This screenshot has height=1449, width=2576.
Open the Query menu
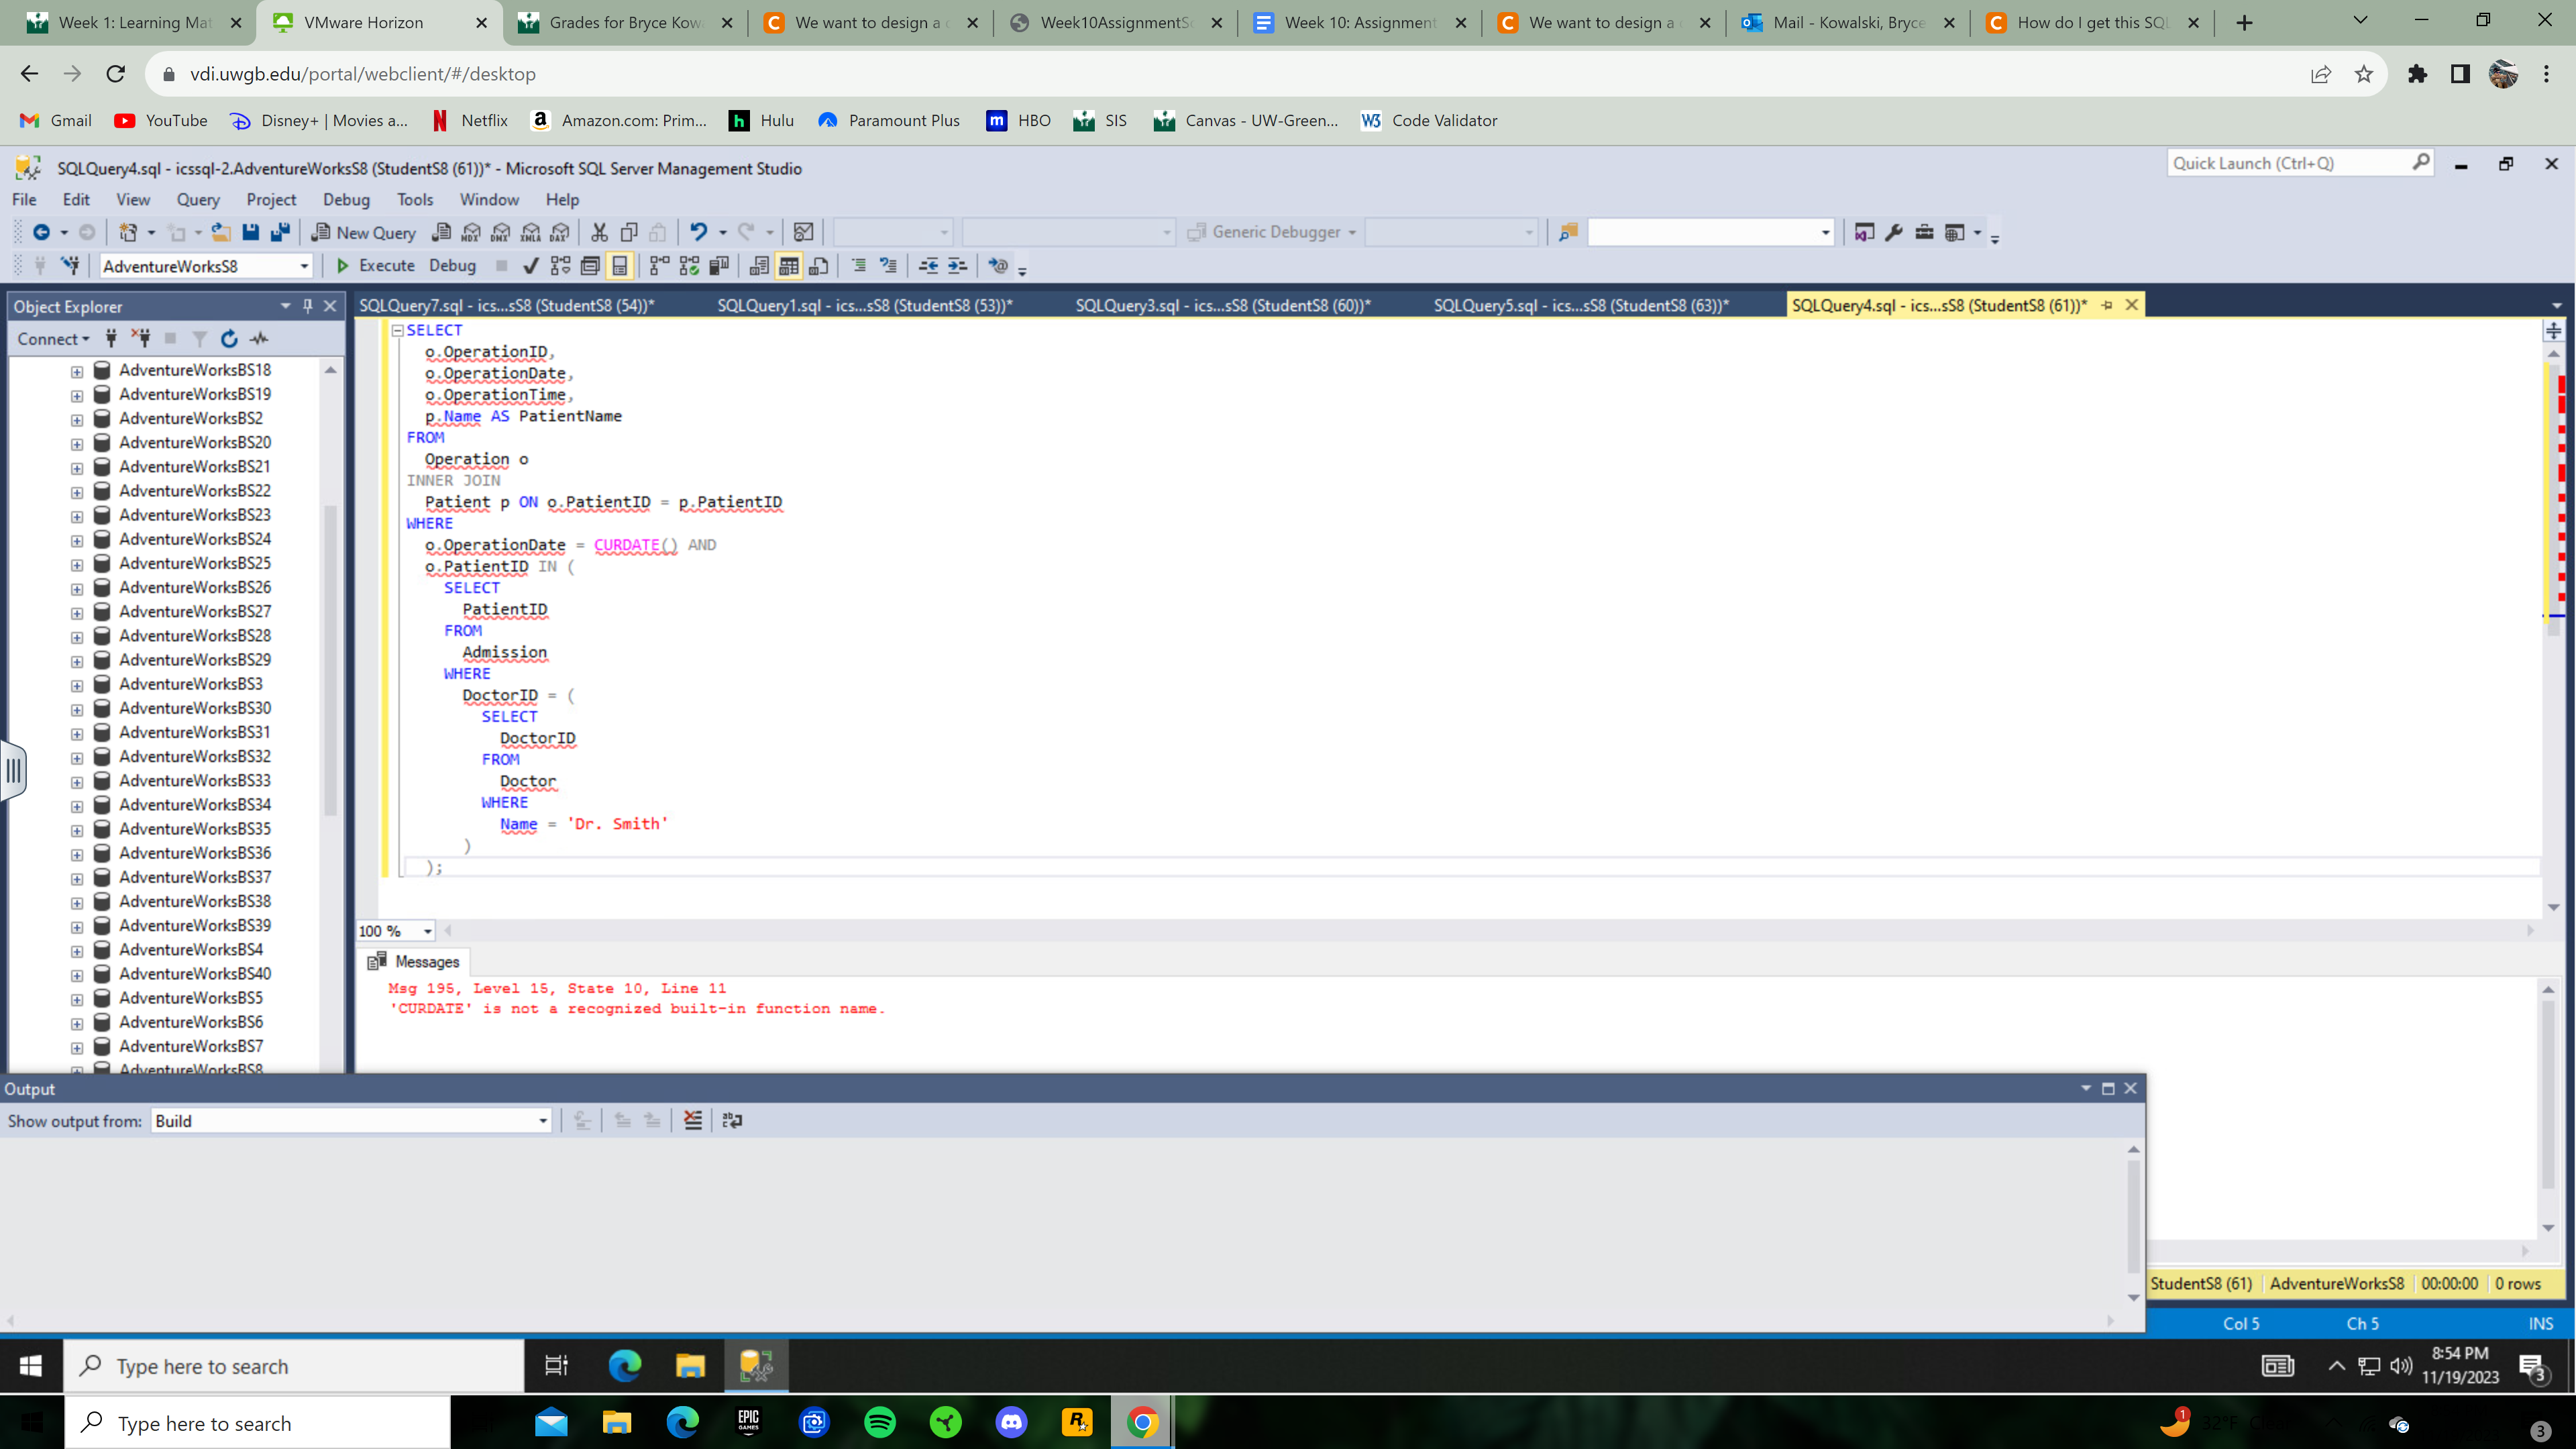(198, 200)
